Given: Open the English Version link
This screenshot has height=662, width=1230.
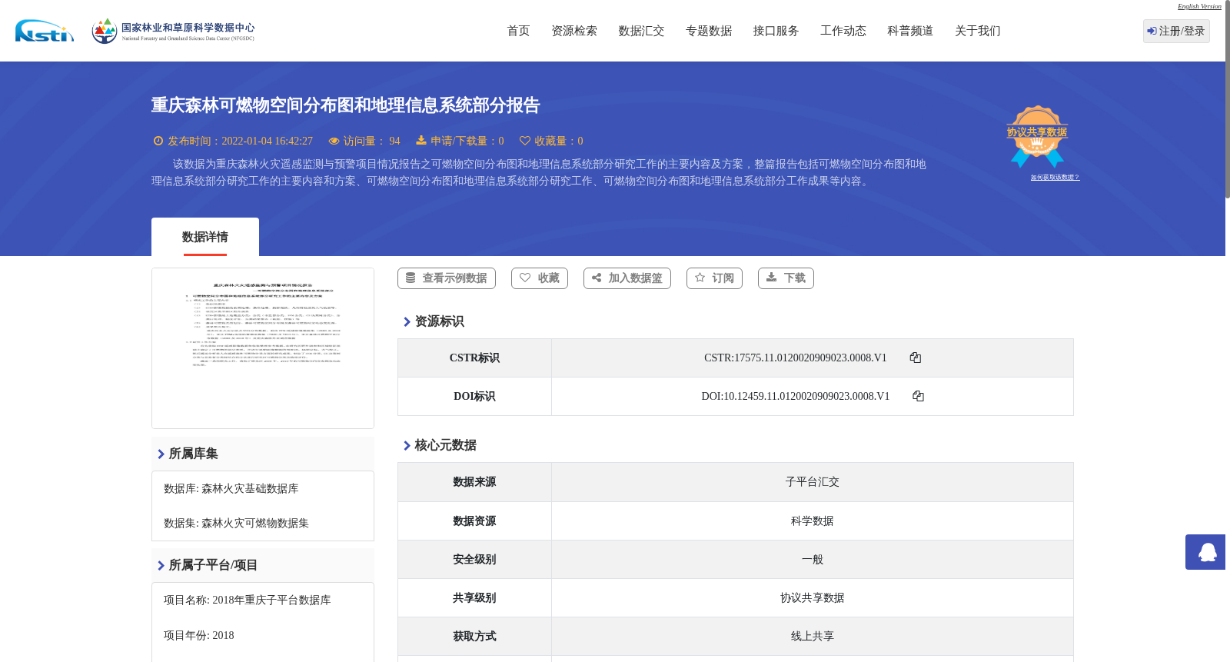Looking at the screenshot, I should [x=1199, y=6].
